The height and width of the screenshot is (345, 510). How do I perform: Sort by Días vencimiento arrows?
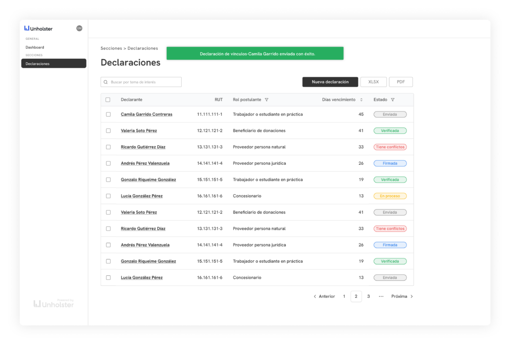(x=361, y=100)
